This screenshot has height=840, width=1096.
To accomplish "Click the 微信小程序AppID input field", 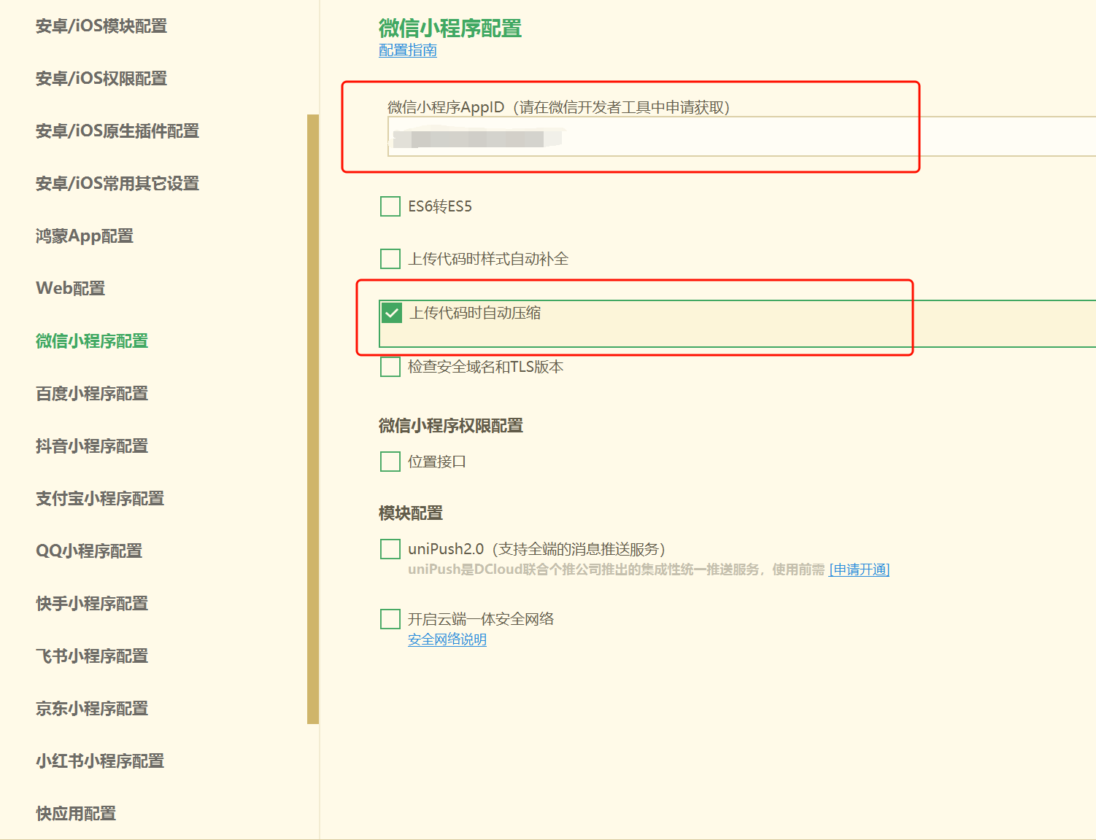I will [x=741, y=137].
